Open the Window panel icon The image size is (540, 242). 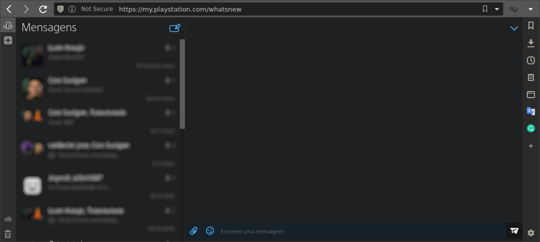tap(531, 94)
